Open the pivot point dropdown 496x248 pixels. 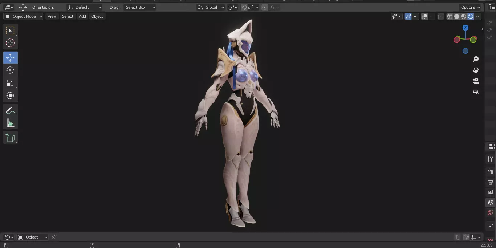(x=233, y=7)
